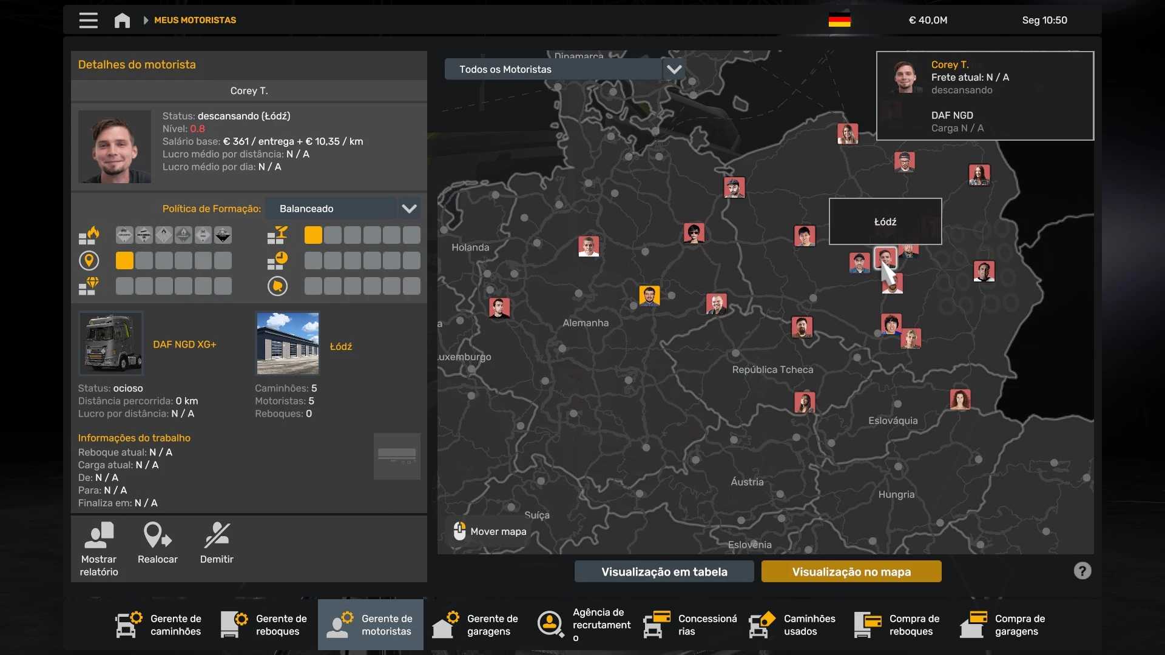The image size is (1165, 655).
Task: Open the help question mark icon
Action: pyautogui.click(x=1082, y=571)
